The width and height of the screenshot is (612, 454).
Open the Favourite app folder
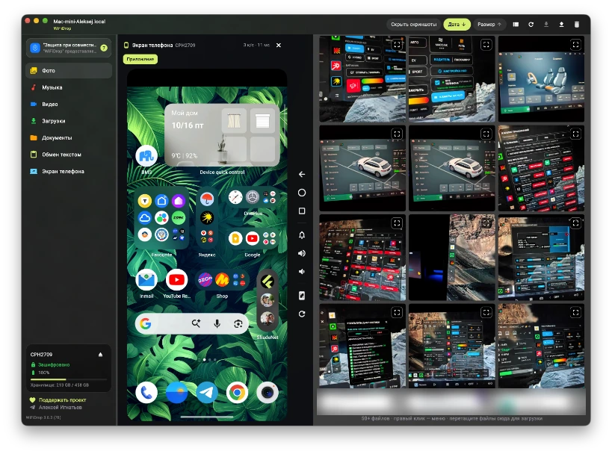click(x=161, y=217)
